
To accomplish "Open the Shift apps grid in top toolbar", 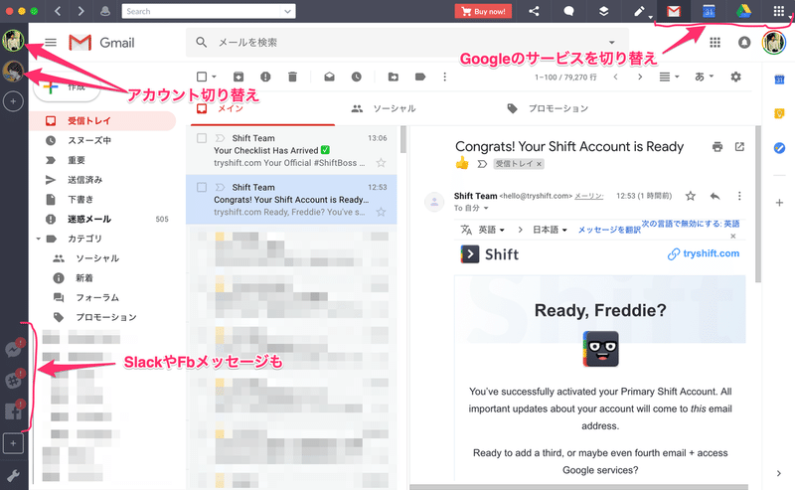I will 779,11.
